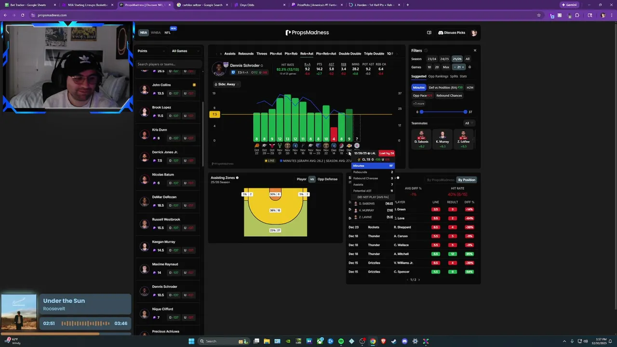Click the Bulls logo below the chart

point(272,146)
